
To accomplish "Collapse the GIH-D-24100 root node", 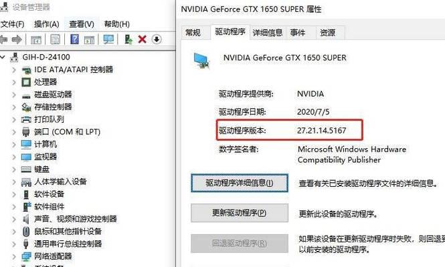I will [3, 57].
